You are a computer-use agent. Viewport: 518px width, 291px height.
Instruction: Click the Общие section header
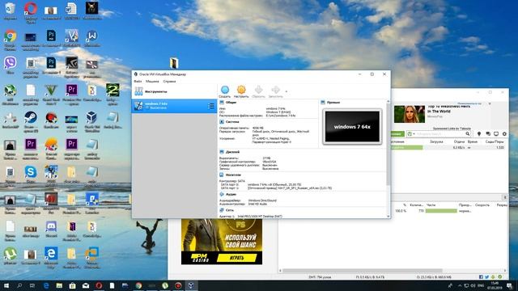click(231, 103)
